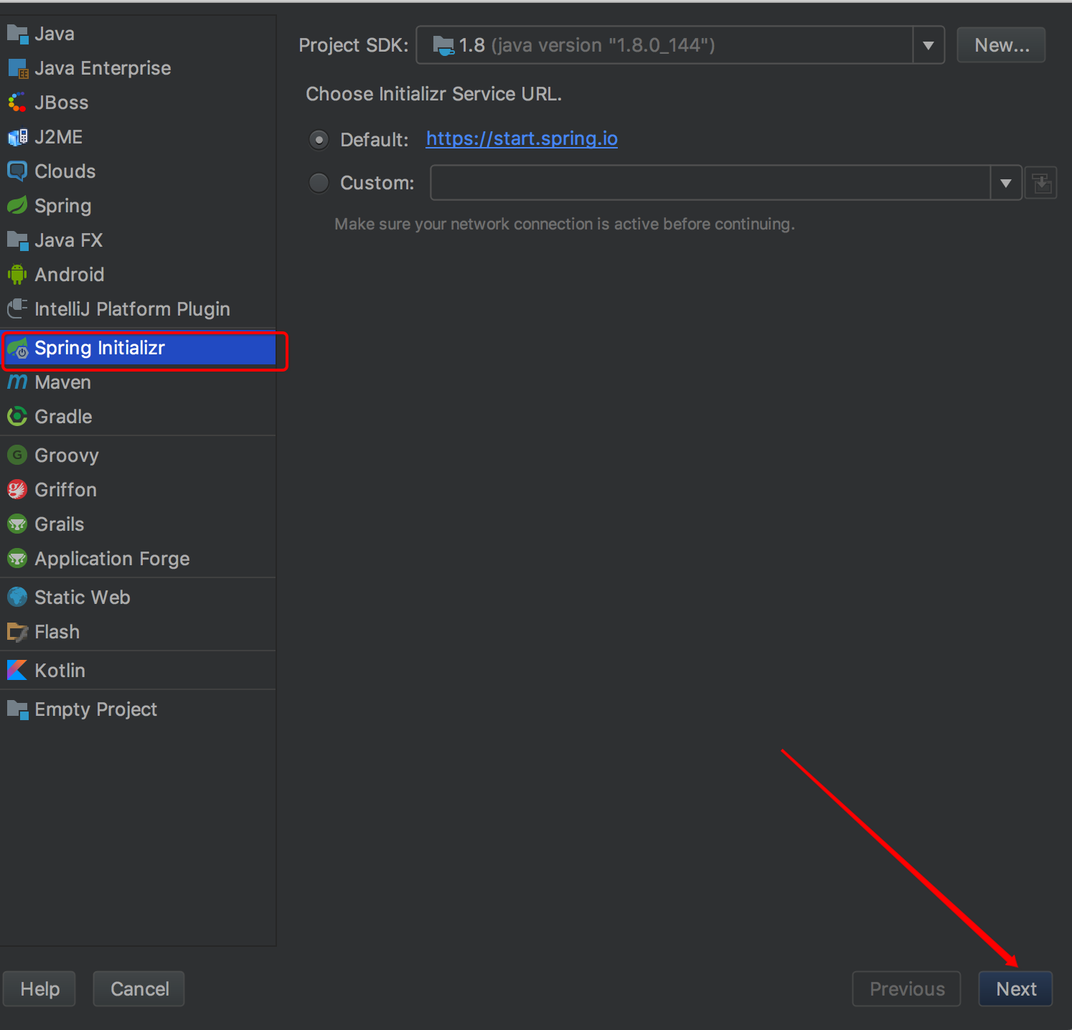Choose the Java Enterprise project type
Viewport: 1072px width, 1030px height.
tap(138, 68)
